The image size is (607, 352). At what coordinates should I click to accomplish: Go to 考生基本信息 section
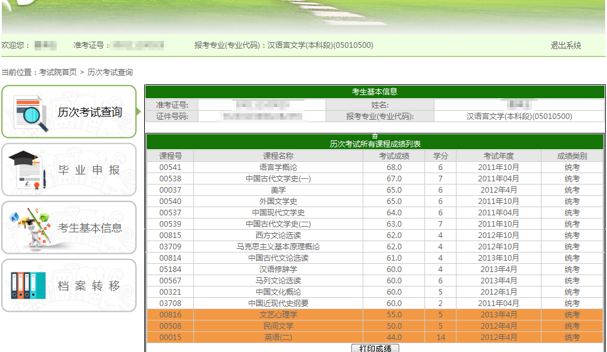point(89,228)
